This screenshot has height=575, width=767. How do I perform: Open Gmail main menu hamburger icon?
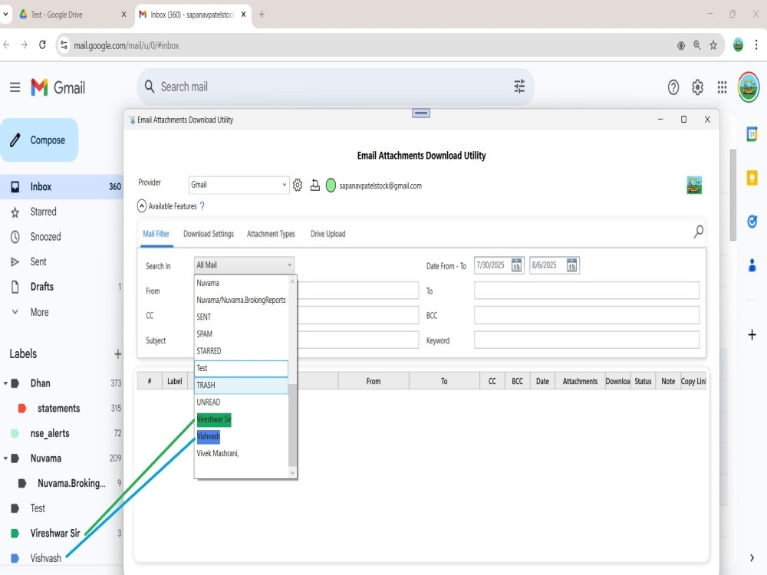15,87
